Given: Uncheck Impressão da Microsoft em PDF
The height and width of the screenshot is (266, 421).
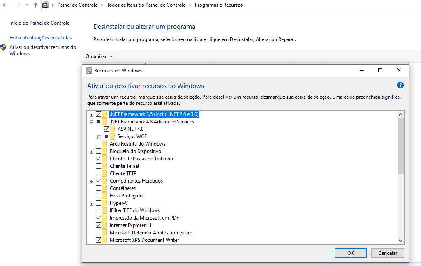Looking at the screenshot, I should (99, 217).
